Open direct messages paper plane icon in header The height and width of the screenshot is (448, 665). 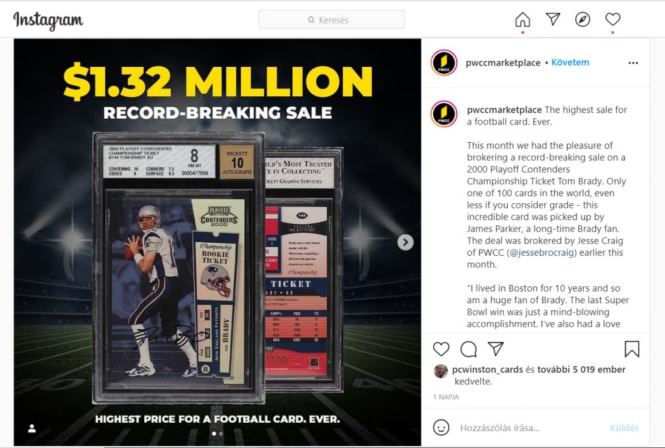tap(553, 19)
